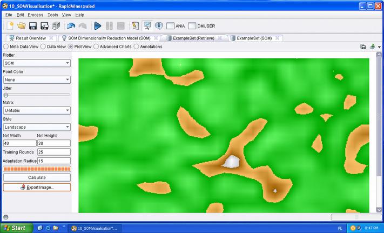Click the Save As toolbar icon
The image size is (384, 233).
coord(44,26)
